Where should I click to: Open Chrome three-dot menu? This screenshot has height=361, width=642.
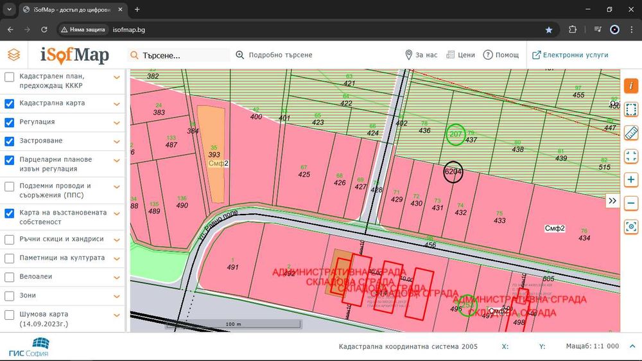(631, 30)
